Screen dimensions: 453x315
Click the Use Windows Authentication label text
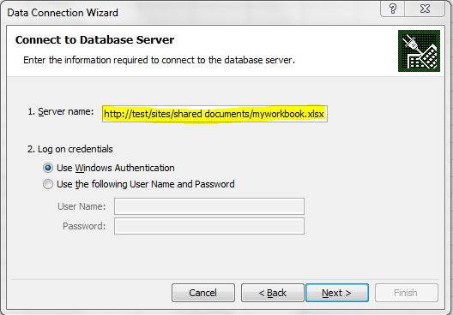pos(116,168)
